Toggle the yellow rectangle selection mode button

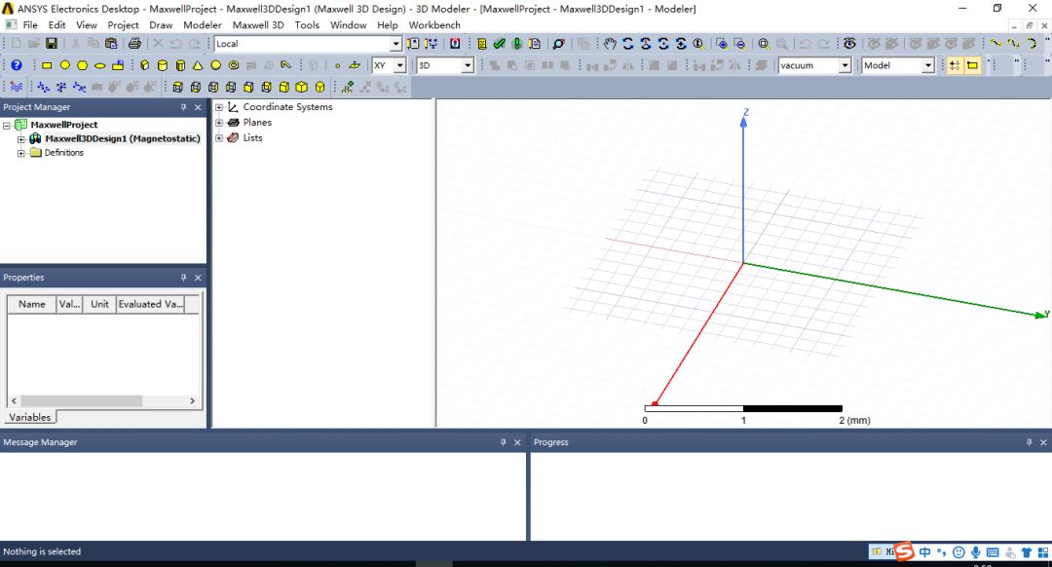(972, 65)
